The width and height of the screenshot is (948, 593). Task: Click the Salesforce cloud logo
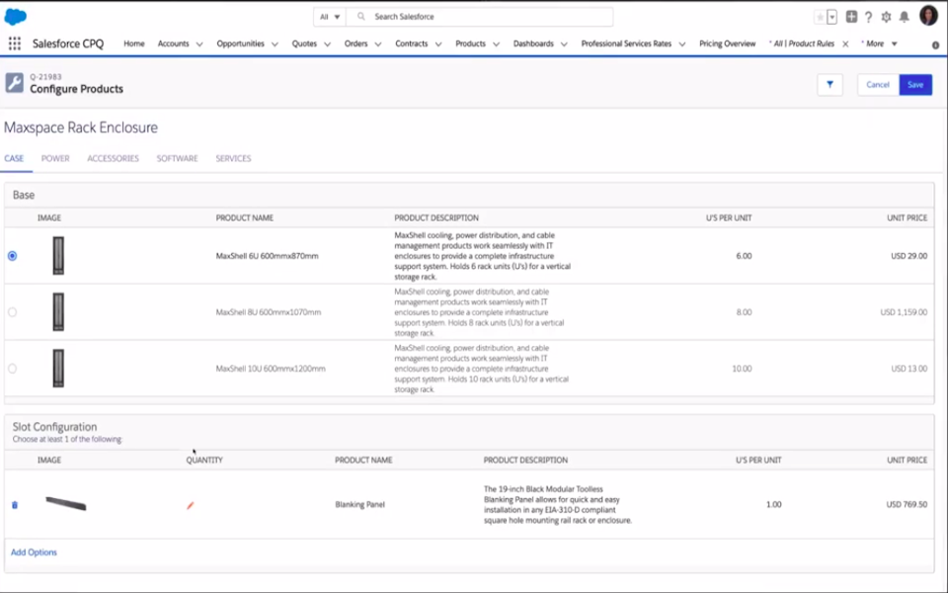(x=15, y=17)
